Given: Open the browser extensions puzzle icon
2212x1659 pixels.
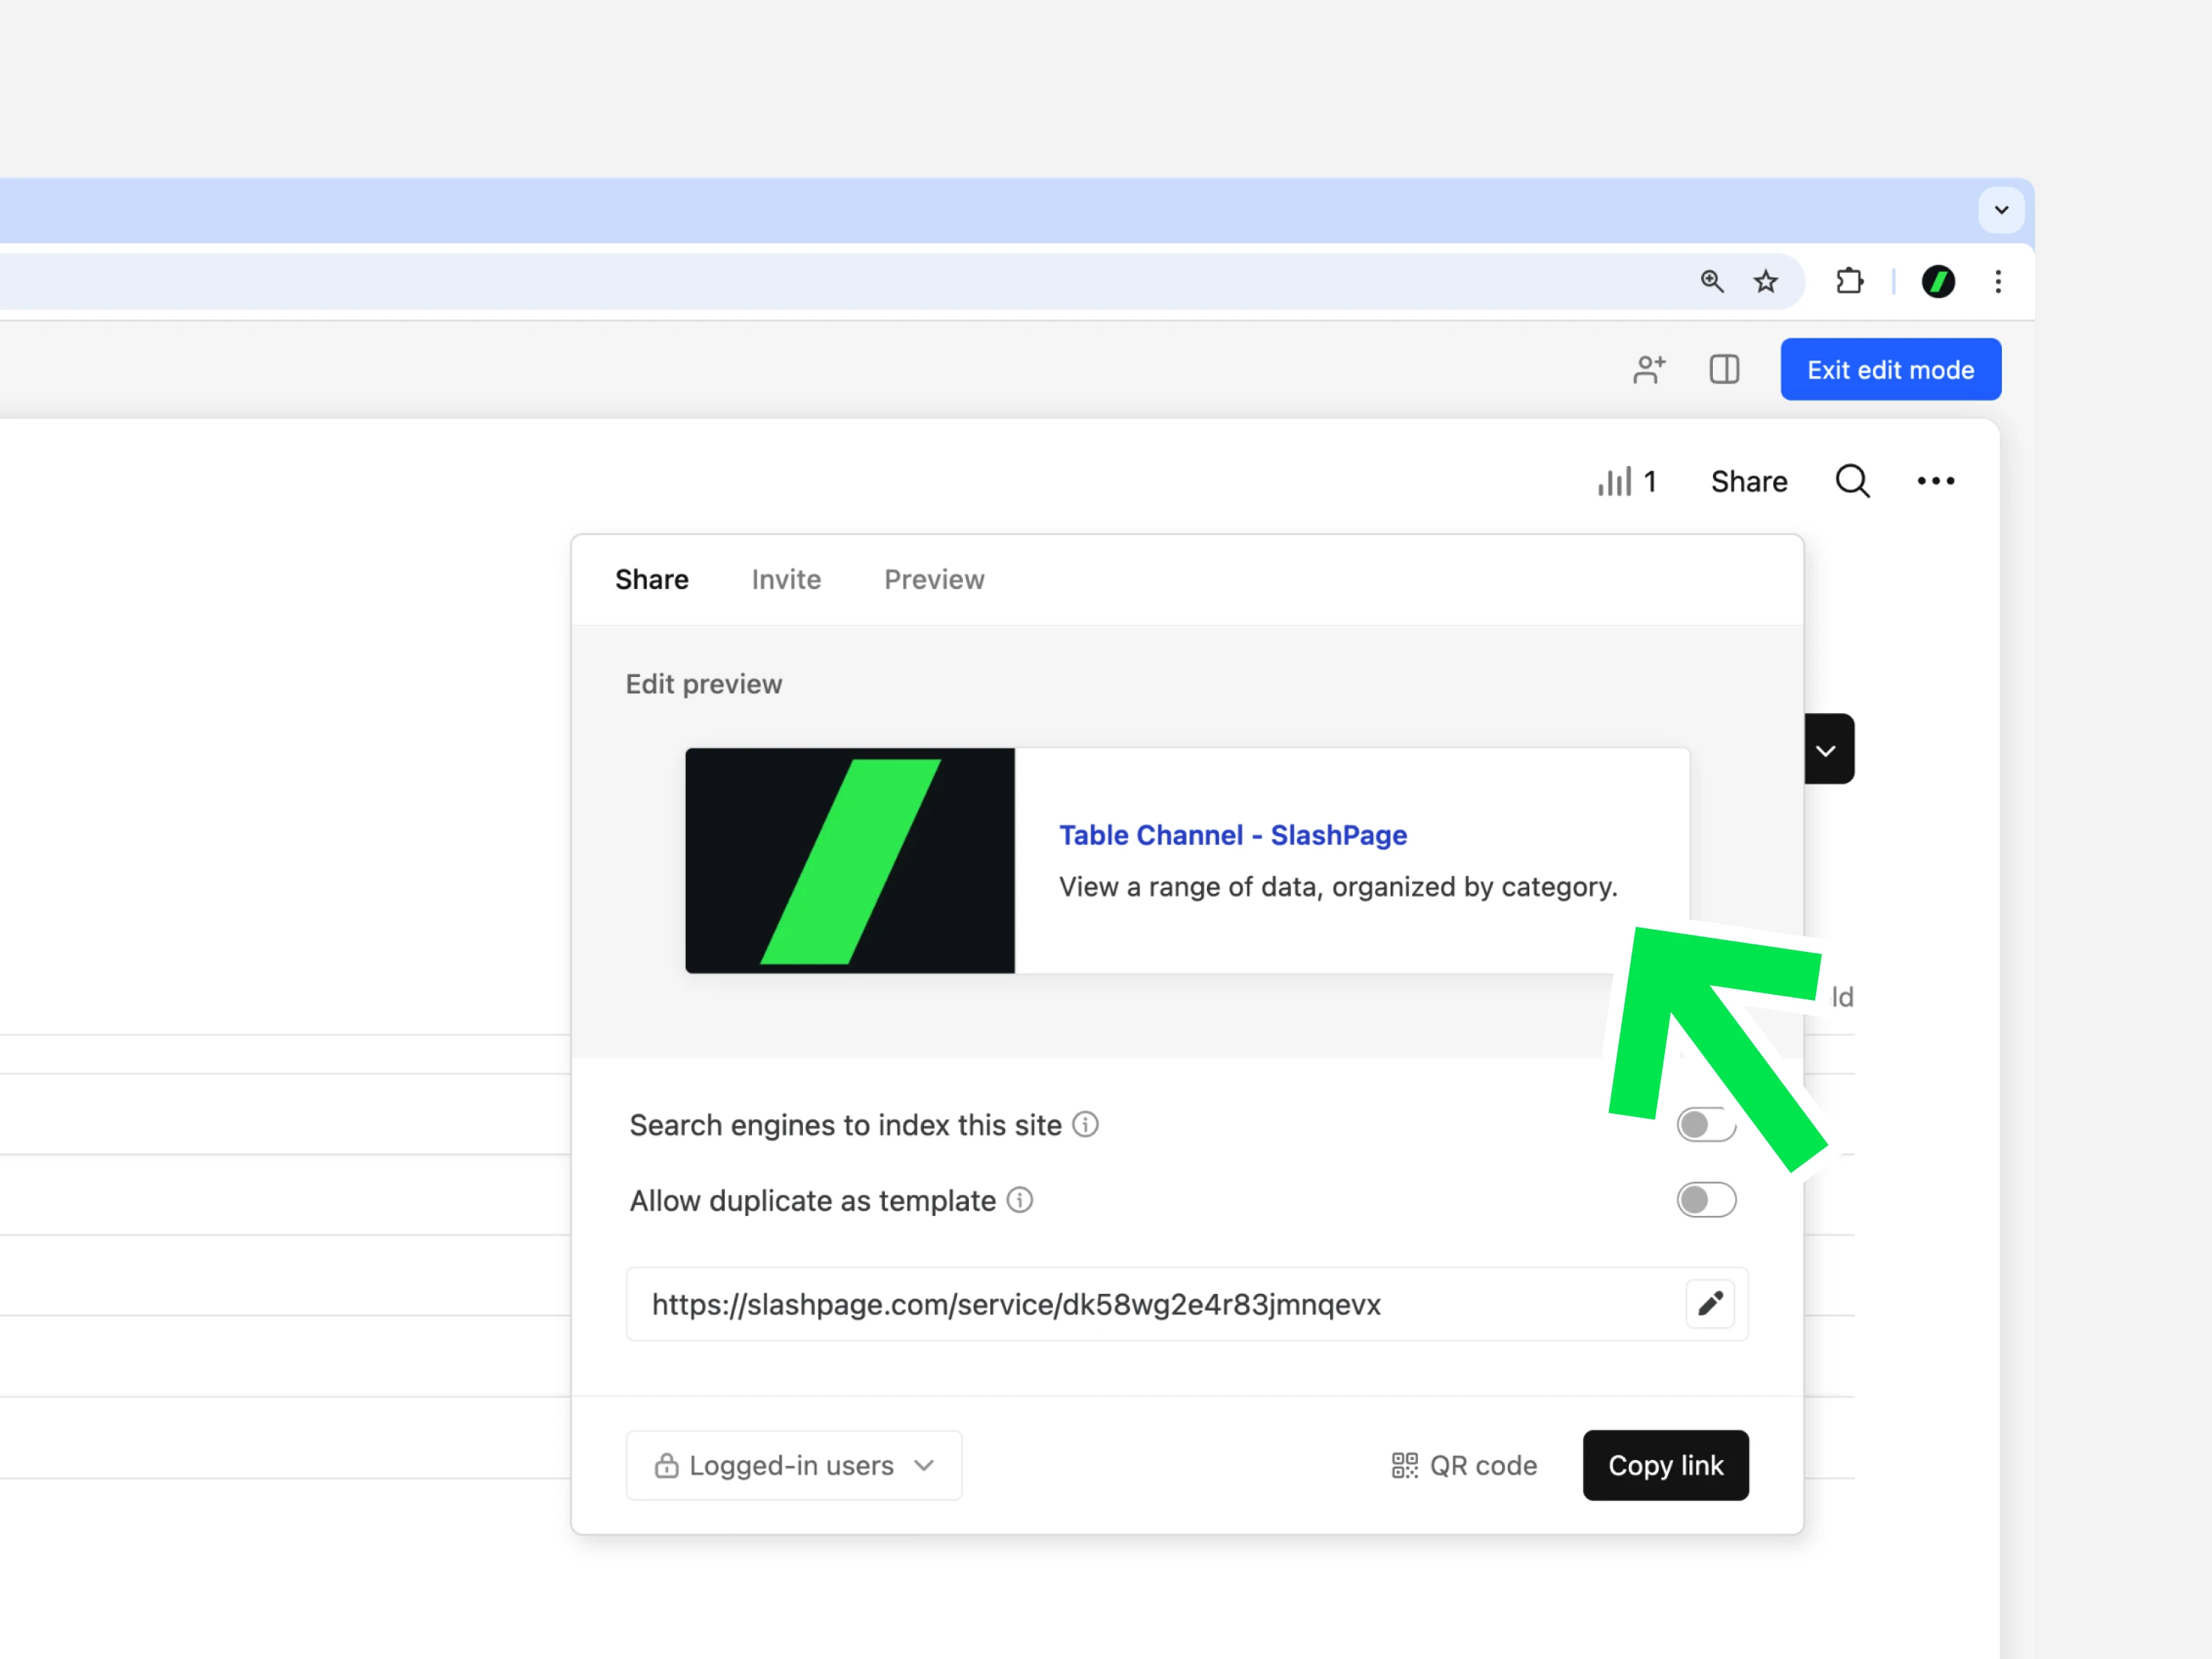Looking at the screenshot, I should pos(1849,282).
